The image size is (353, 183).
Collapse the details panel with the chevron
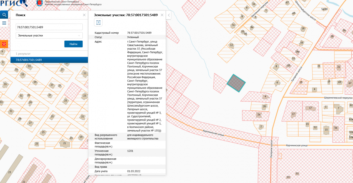point(169,15)
